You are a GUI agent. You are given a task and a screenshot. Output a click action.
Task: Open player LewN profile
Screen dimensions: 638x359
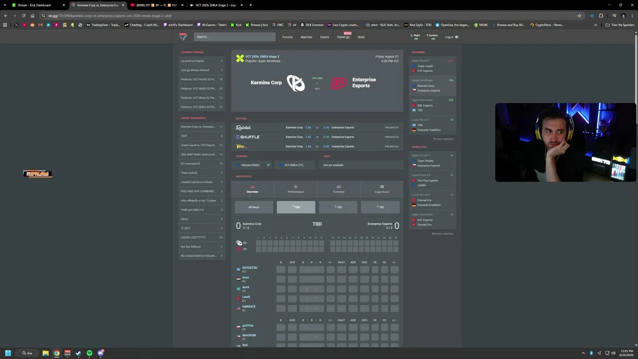246,297
